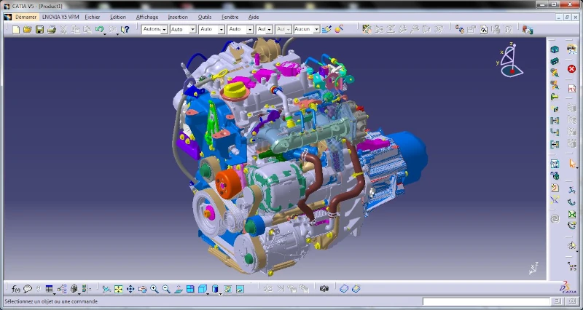Click the New document icon

tap(16, 30)
